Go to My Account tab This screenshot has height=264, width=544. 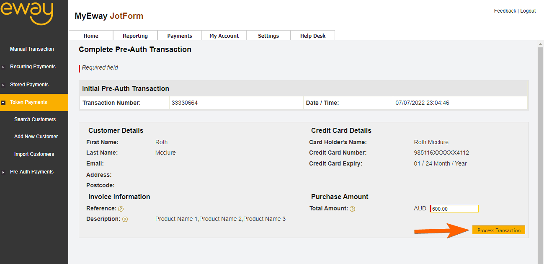(224, 36)
